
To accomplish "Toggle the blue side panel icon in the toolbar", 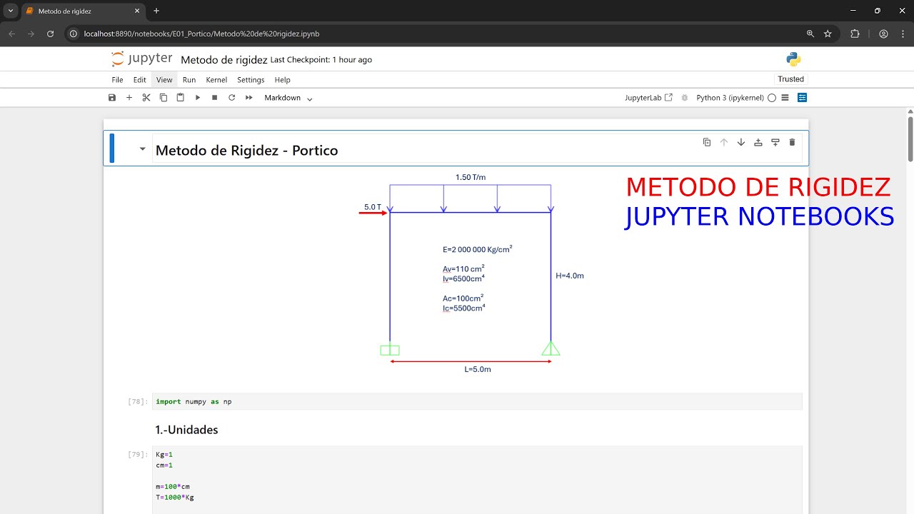I will coord(802,98).
